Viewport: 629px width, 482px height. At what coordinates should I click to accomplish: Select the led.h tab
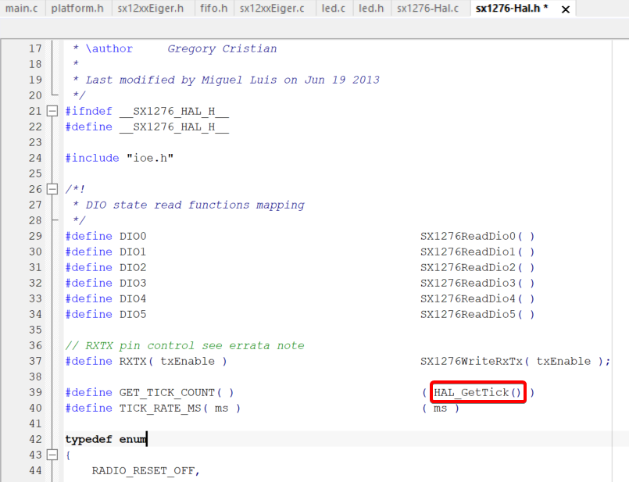(370, 9)
